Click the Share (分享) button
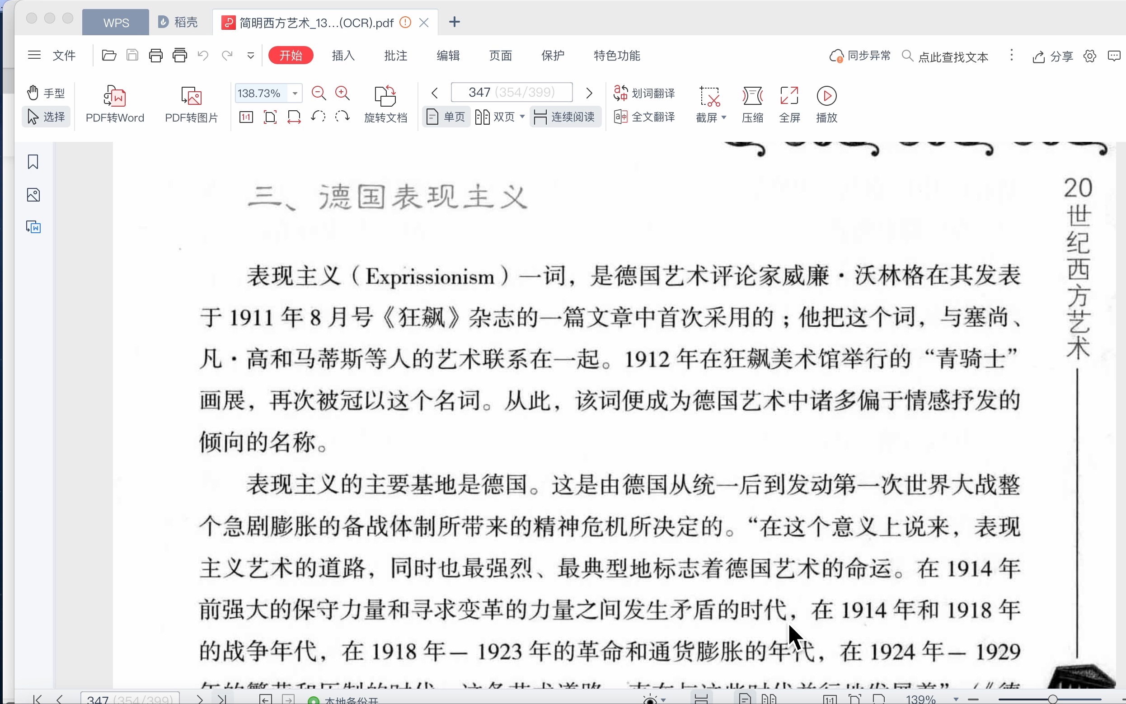Screen dimensions: 1126x704 pos(1052,56)
